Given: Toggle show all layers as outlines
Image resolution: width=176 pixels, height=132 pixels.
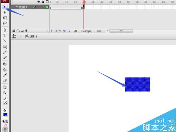Looking at the screenshot, I should [47, 2].
